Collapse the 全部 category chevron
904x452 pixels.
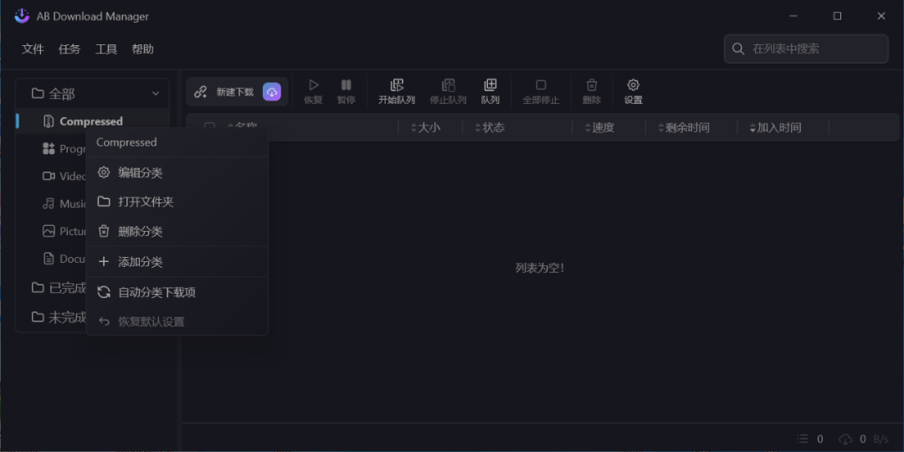click(156, 94)
